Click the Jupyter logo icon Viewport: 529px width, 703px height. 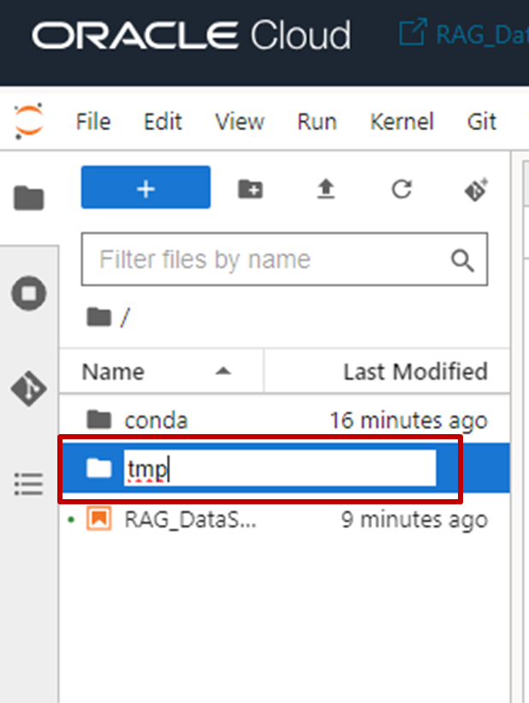pyautogui.click(x=29, y=121)
